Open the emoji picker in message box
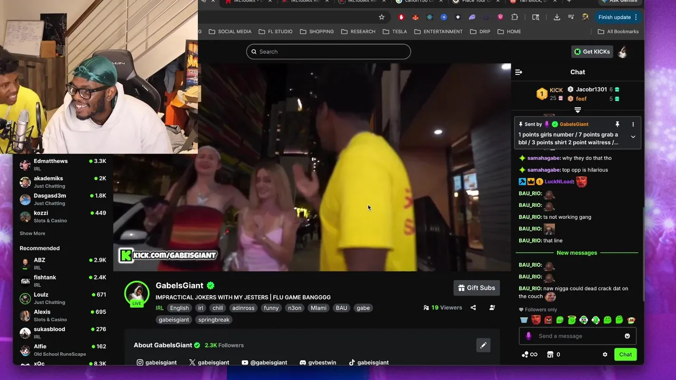The width and height of the screenshot is (676, 380). (627, 336)
